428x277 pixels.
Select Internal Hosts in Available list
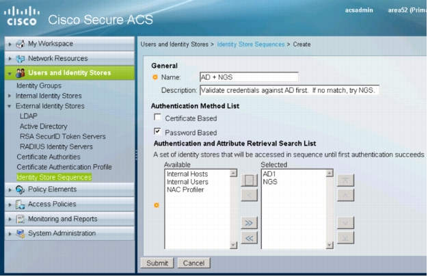(x=187, y=174)
